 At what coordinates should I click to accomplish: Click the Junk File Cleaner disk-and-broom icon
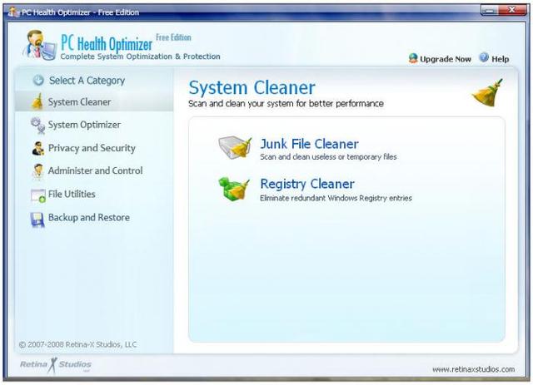click(x=235, y=147)
